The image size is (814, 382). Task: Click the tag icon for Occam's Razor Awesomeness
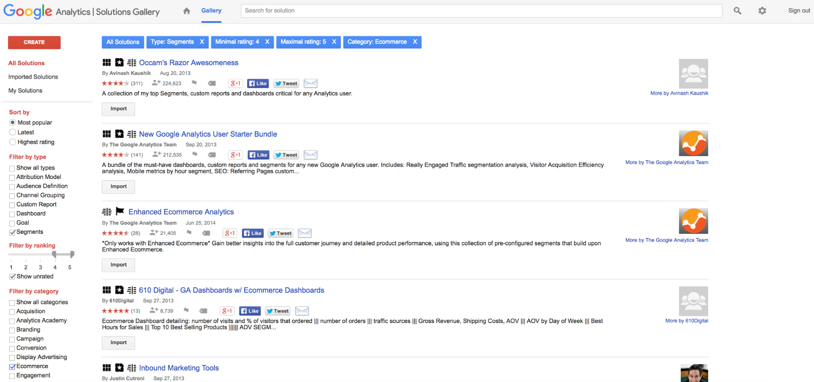pos(212,83)
